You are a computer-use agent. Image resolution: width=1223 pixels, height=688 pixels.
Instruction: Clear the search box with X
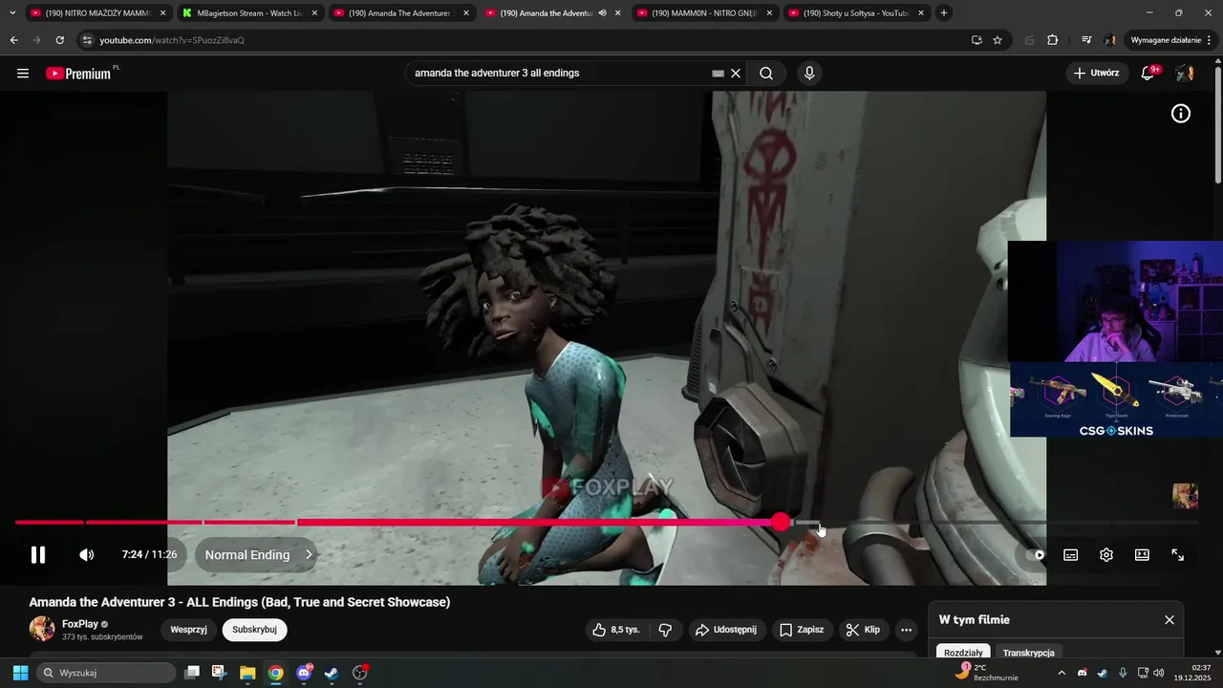(x=736, y=74)
